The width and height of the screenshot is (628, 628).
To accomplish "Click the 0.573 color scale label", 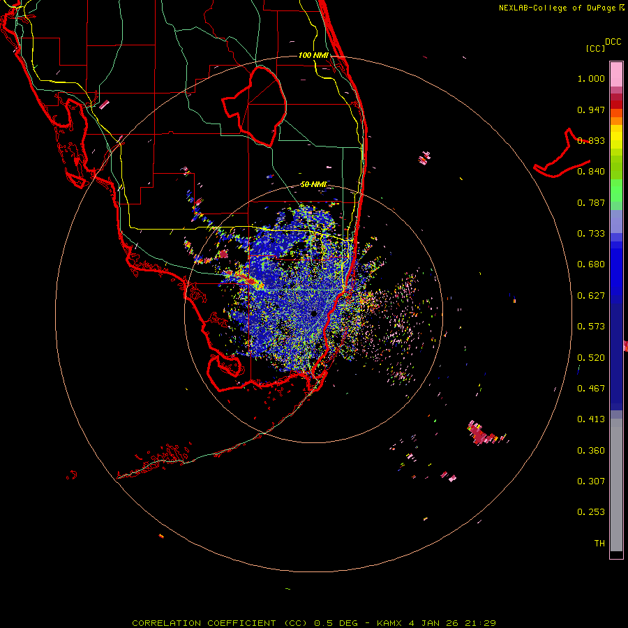I will 591,327.
